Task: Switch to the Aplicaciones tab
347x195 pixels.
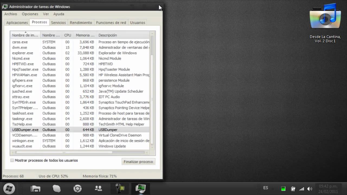Action: 17,22
